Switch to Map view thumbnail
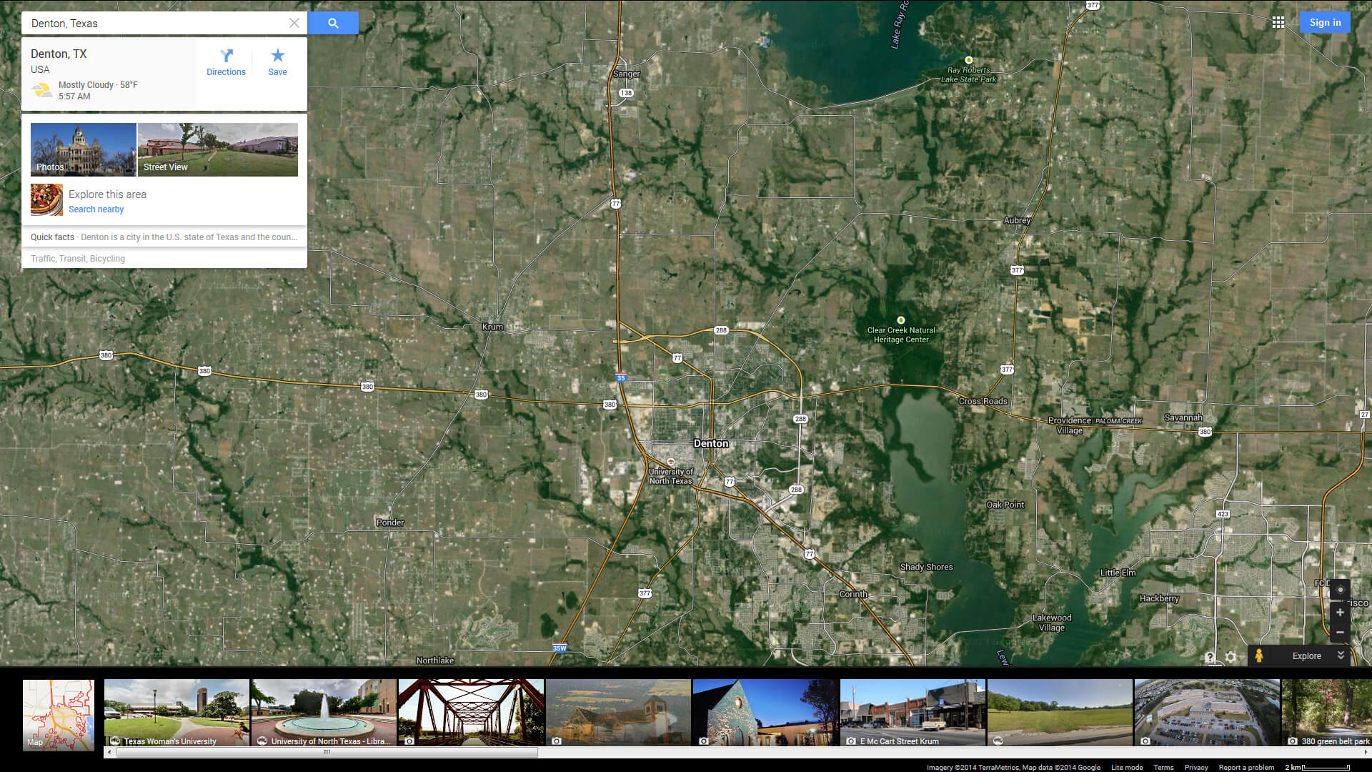The width and height of the screenshot is (1372, 772). (x=59, y=714)
